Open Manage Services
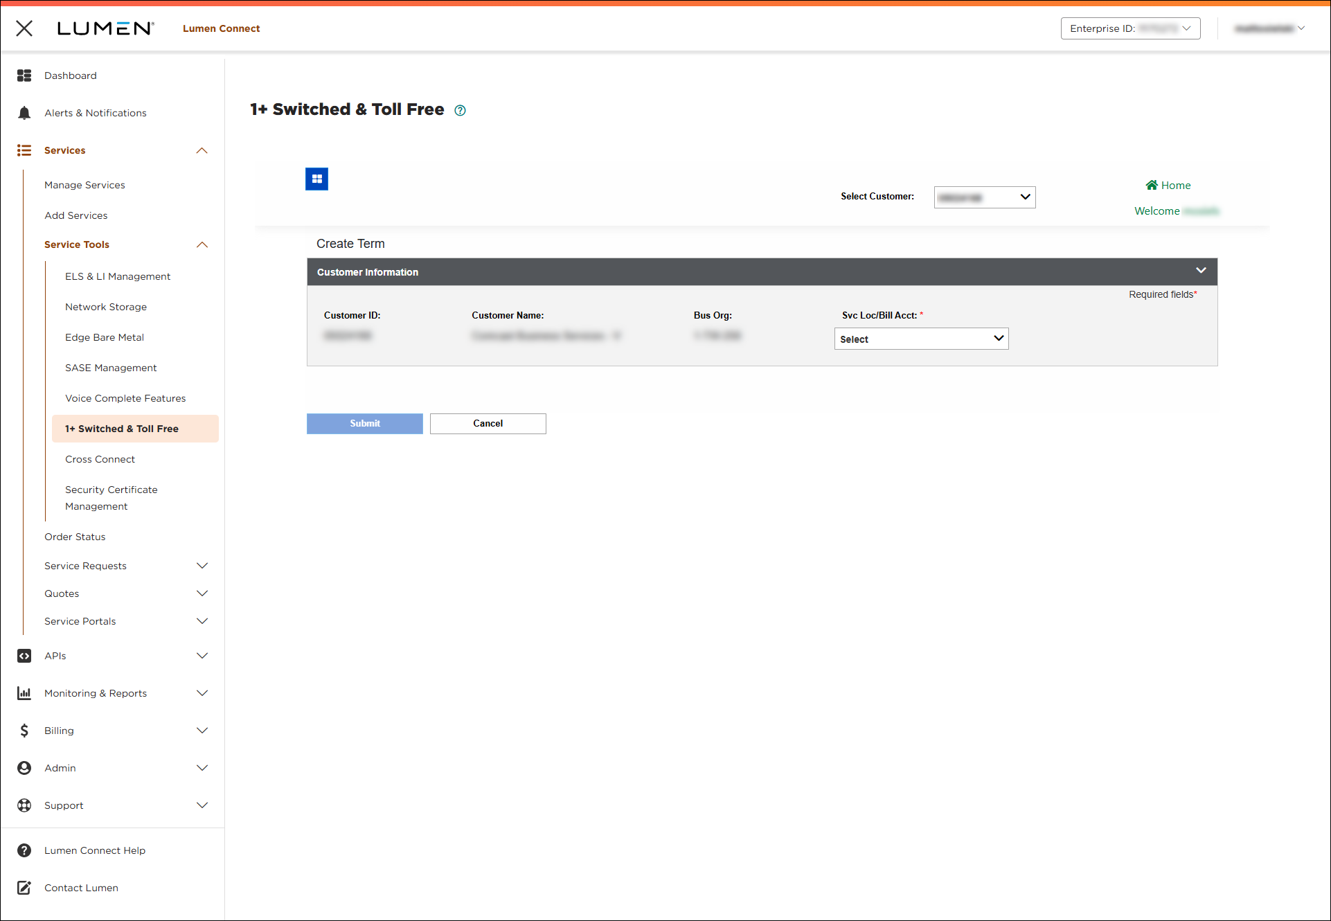This screenshot has width=1331, height=921. click(84, 185)
